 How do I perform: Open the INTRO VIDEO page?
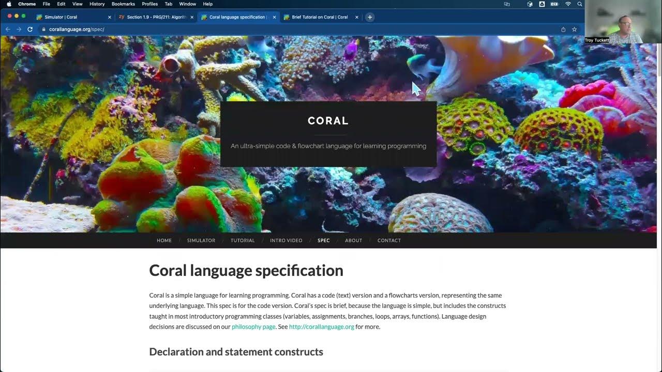pyautogui.click(x=286, y=240)
